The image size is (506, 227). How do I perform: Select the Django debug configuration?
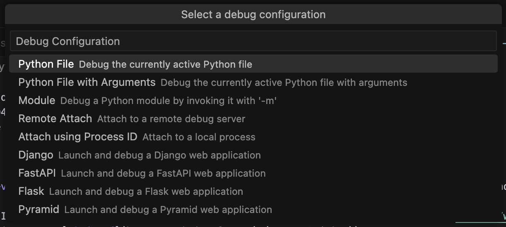point(253,155)
